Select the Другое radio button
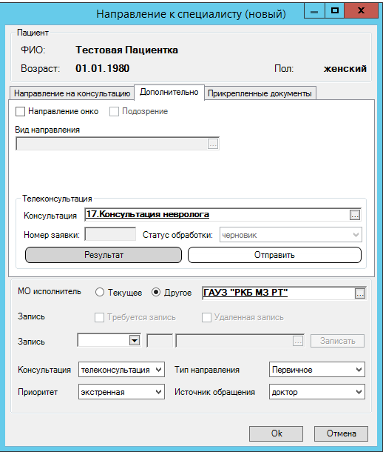Screen dimensions: 383x452 click(156, 292)
